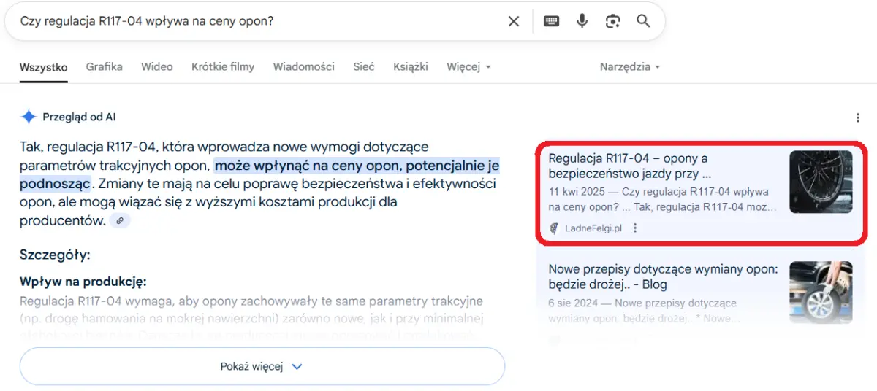Open the Narzędzia tools dropdown

pyautogui.click(x=629, y=67)
